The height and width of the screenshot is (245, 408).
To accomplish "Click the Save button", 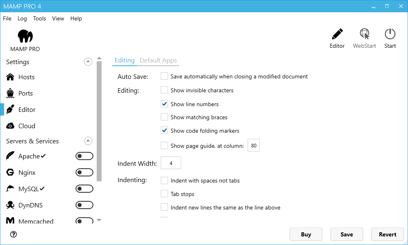I will tap(346, 234).
